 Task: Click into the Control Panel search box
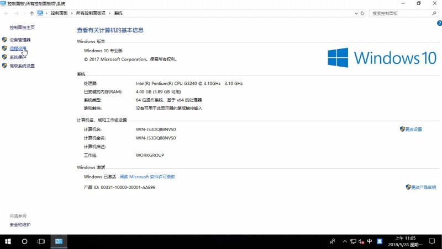click(400, 13)
